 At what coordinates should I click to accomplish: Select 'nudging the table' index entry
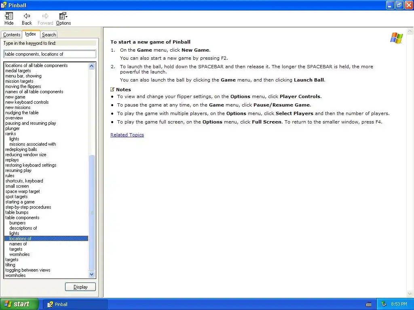point(22,113)
